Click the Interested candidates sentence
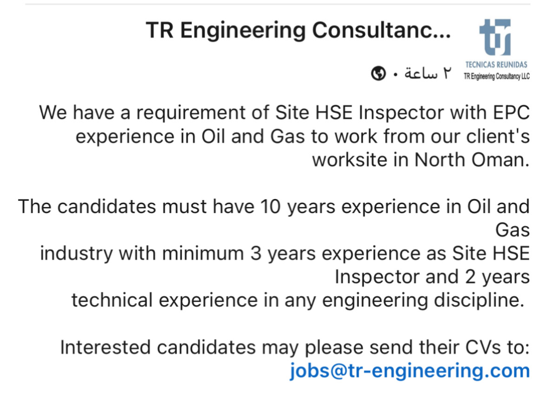 point(295,347)
